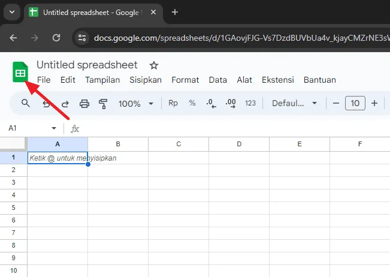Undo the last action
Image resolution: width=390 pixels, height=277 pixels.
click(46, 104)
